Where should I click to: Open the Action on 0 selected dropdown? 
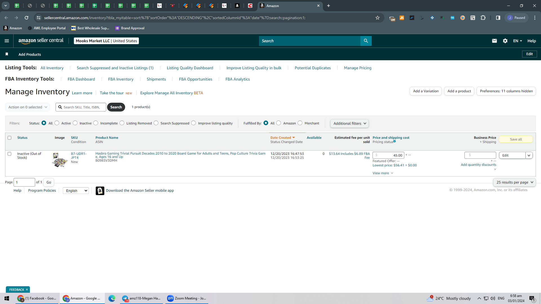click(28, 107)
